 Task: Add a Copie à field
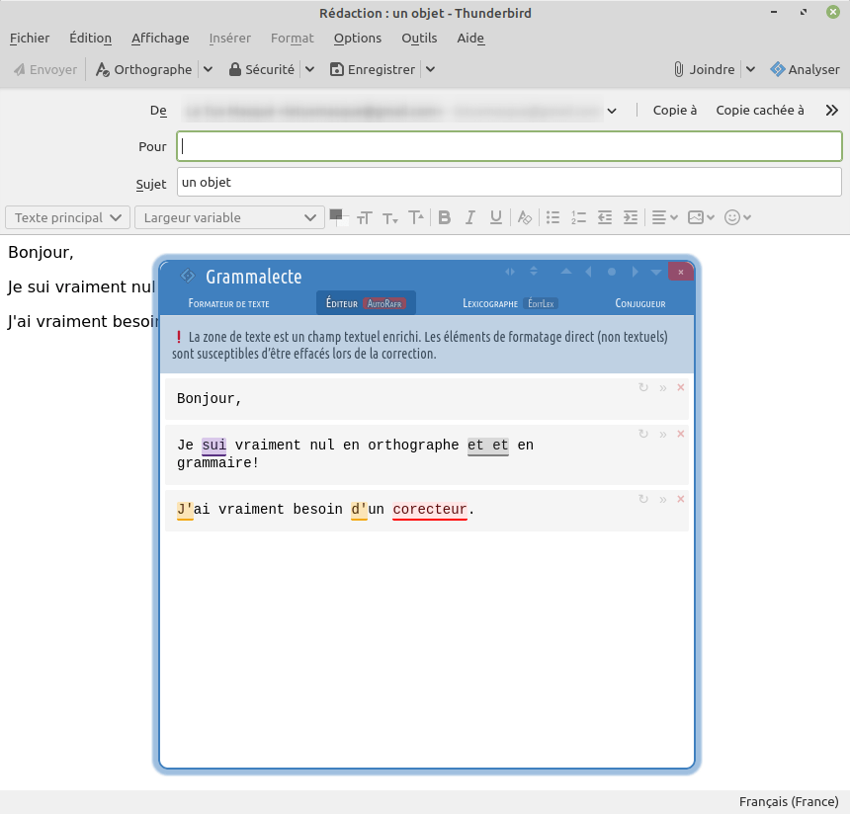click(x=674, y=110)
